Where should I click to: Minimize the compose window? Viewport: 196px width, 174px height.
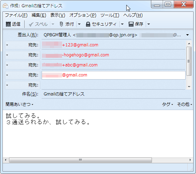[x=157, y=4]
